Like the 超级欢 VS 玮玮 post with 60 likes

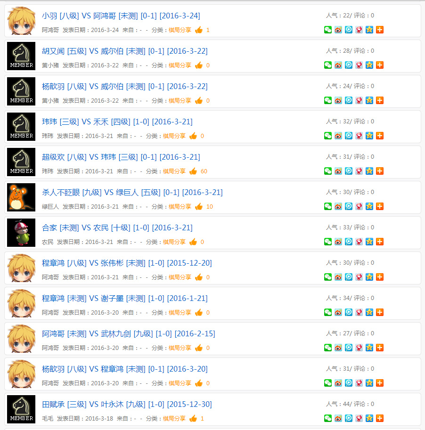tap(193, 171)
